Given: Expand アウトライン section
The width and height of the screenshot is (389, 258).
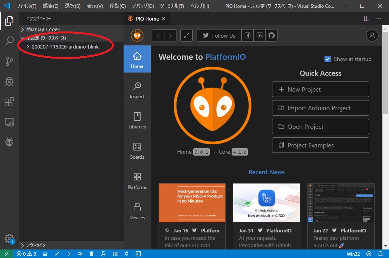Looking at the screenshot, I should [x=71, y=245].
